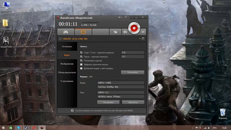The image size is (231, 130).
Task: Click the 00:01:11 recording timer
Action: click(x=68, y=24)
